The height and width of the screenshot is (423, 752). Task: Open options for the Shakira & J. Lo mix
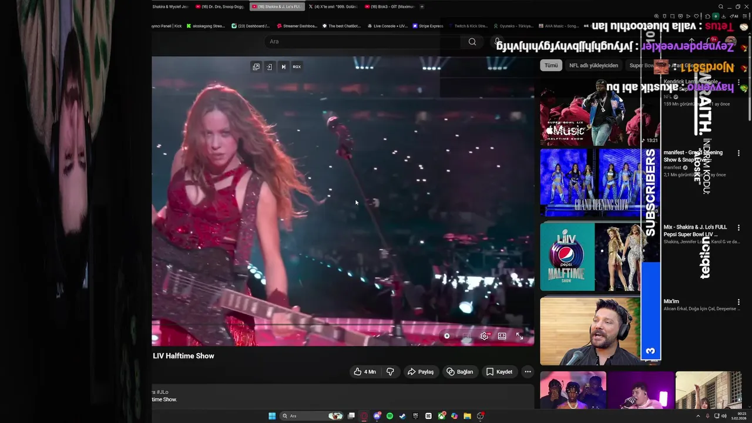click(x=738, y=227)
